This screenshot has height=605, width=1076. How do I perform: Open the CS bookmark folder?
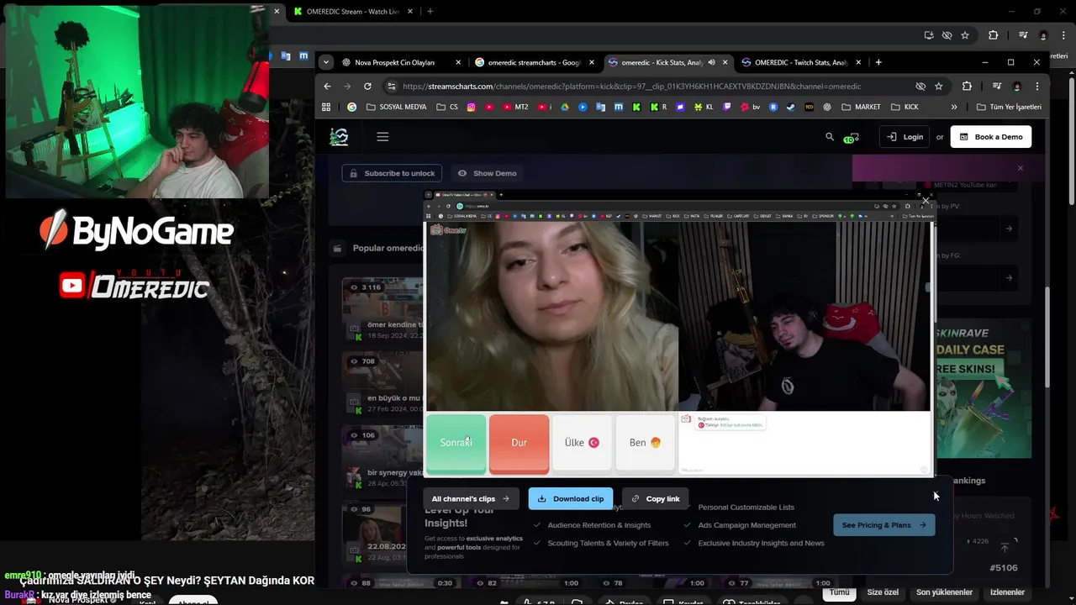447,107
